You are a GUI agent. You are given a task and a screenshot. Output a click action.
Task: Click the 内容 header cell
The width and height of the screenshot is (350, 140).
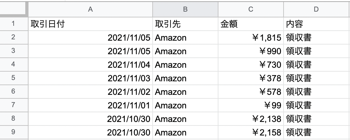pyautogui.click(x=316, y=24)
